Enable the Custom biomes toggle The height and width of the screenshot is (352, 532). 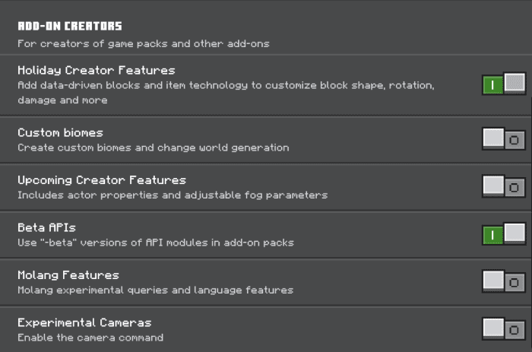[504, 139]
